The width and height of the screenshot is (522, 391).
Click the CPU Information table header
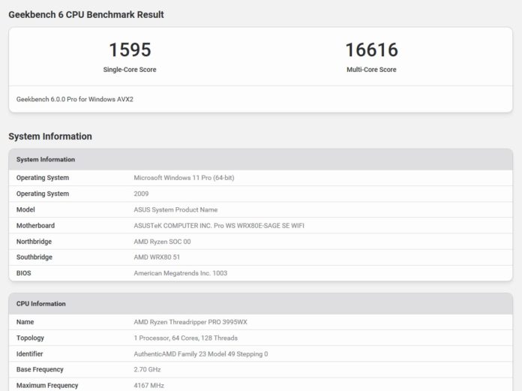point(261,304)
